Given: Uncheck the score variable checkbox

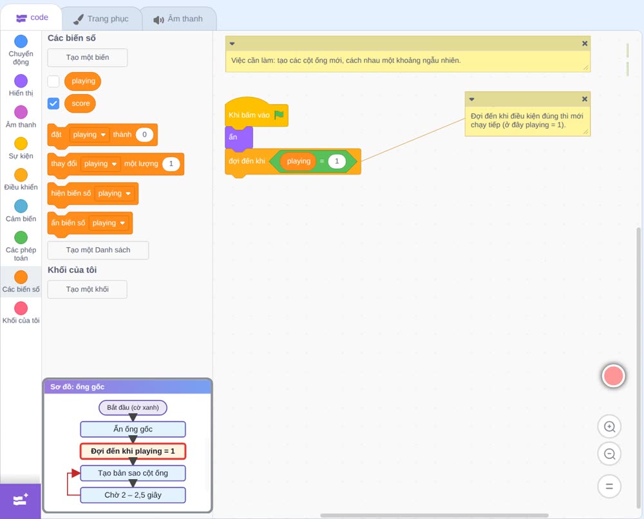Looking at the screenshot, I should pos(53,104).
